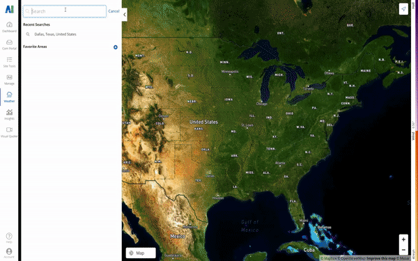
Task: Zoom out the map with the minus button
Action: coord(403,250)
